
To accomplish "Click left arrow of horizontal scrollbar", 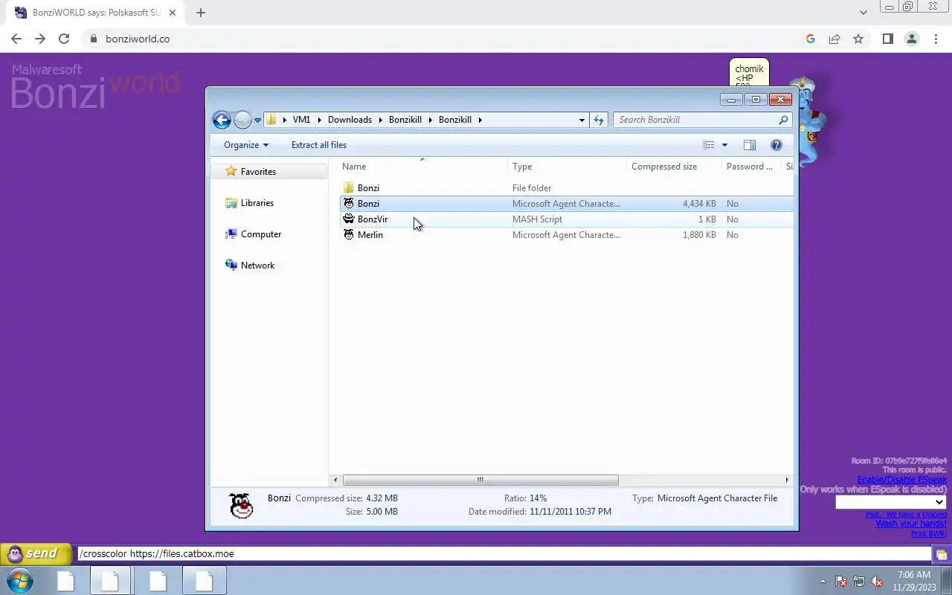I will coord(335,480).
